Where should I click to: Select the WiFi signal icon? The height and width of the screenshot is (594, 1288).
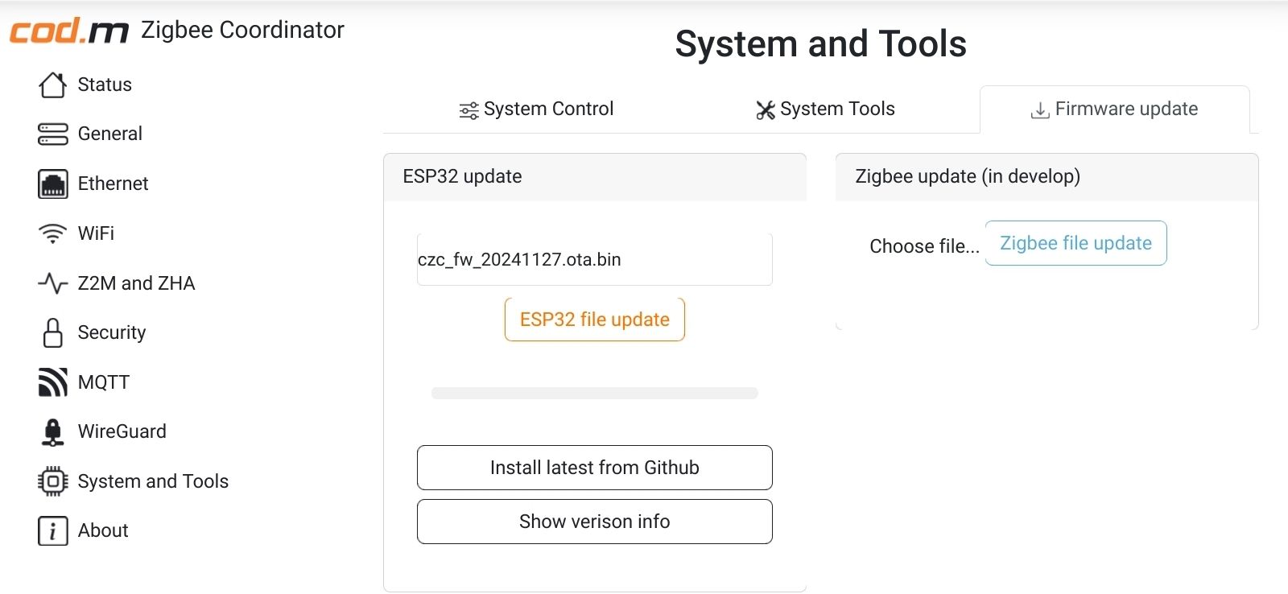coord(52,233)
